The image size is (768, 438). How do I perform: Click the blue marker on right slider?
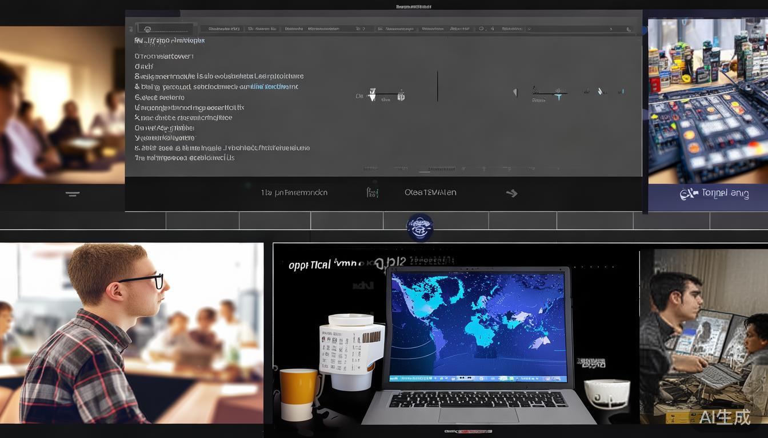tap(559, 97)
